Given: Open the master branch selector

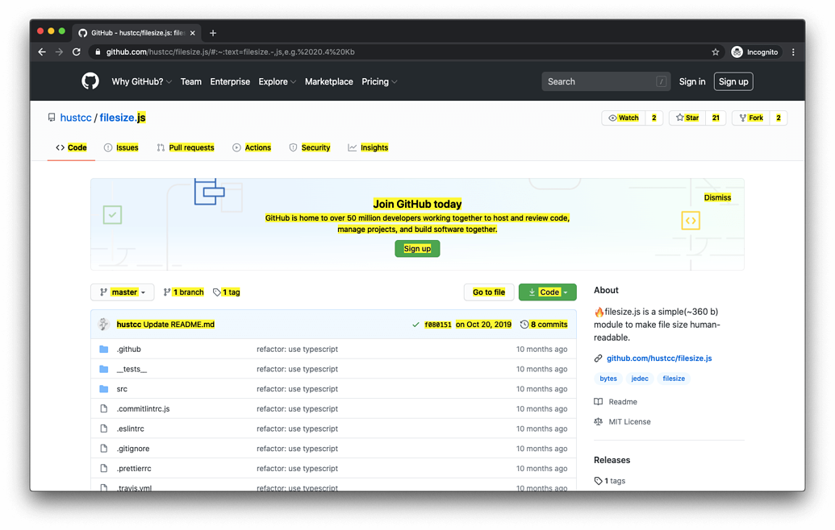Looking at the screenshot, I should pos(123,292).
